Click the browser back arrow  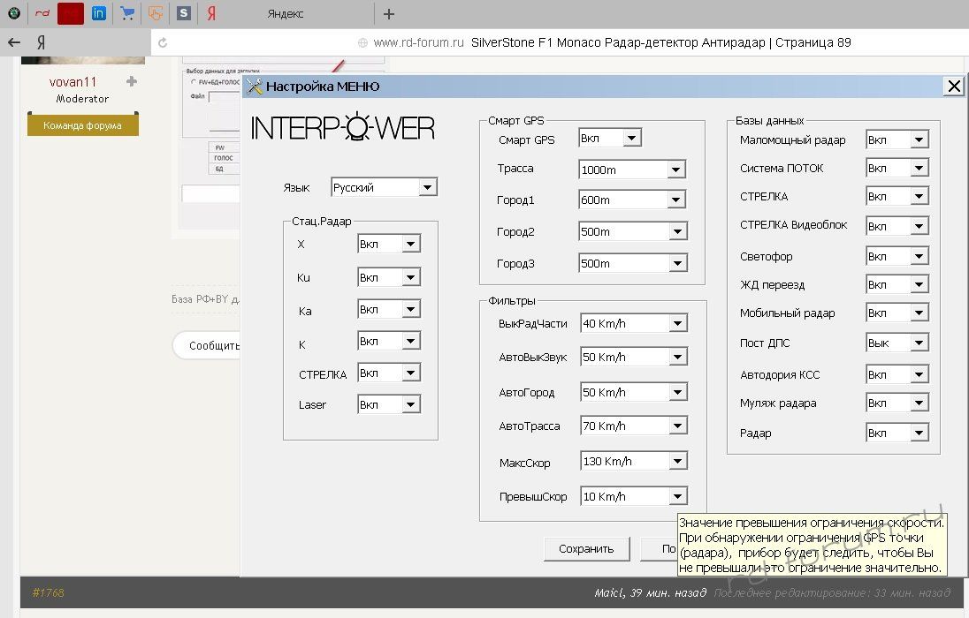tap(14, 42)
